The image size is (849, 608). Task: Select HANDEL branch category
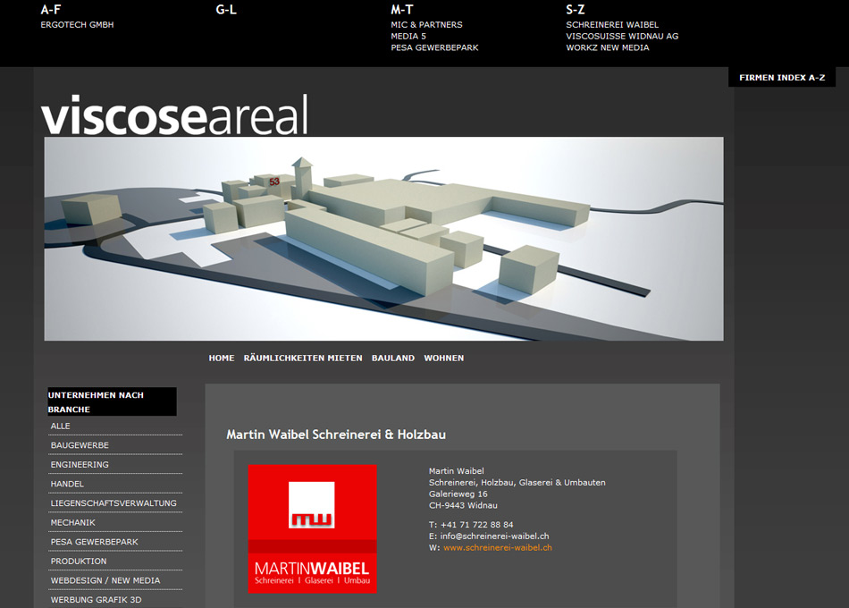point(67,484)
